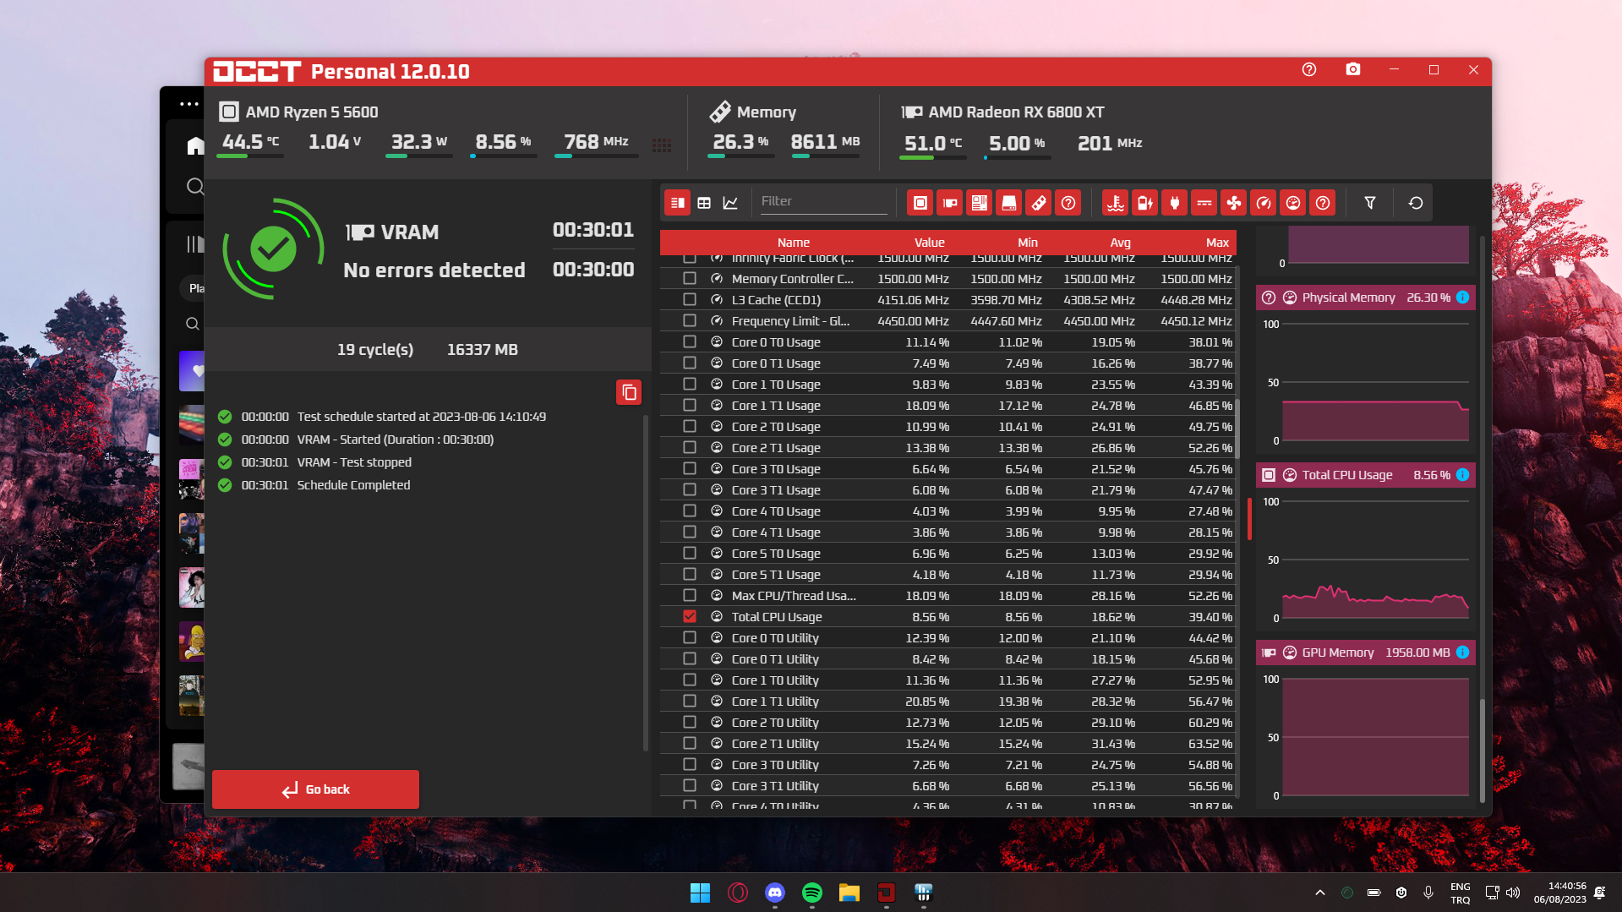The height and width of the screenshot is (912, 1622).
Task: Toggle the power plug sensors filter
Action: [1174, 203]
